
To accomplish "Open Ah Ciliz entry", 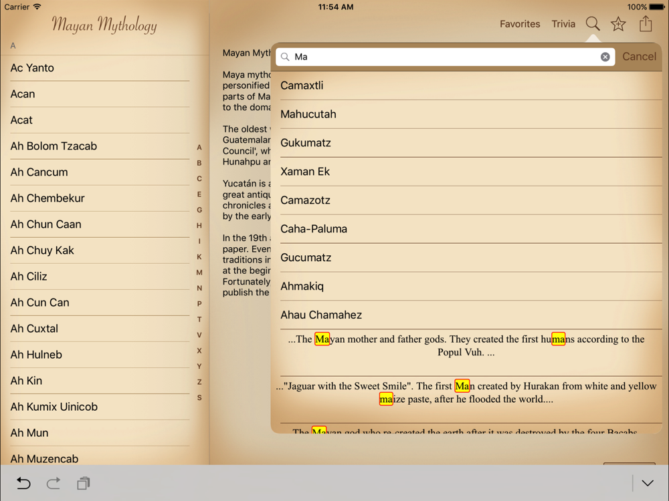I will pyautogui.click(x=100, y=277).
